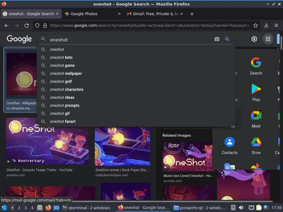This screenshot has height=212, width=283.
Task: Switch to virtual desktop 2
Action: pyautogui.click(x=19, y=208)
